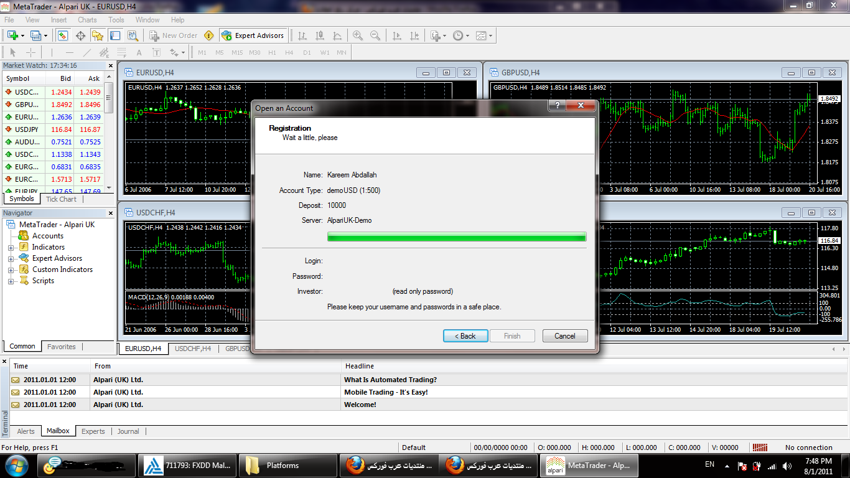Select the Vertical Line drawing tool
The image size is (850, 478).
(52, 52)
